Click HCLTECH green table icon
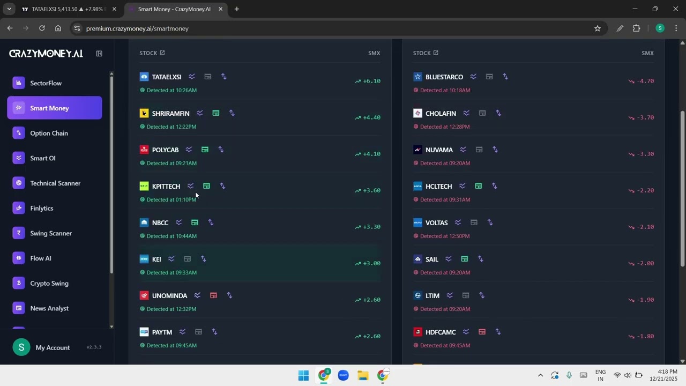 [x=478, y=186]
